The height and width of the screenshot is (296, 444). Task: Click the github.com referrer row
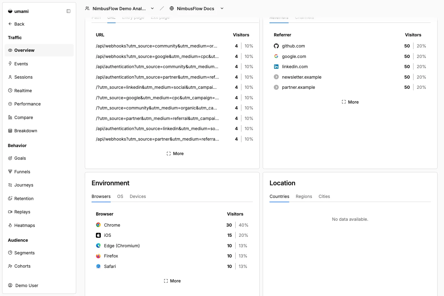click(350, 46)
